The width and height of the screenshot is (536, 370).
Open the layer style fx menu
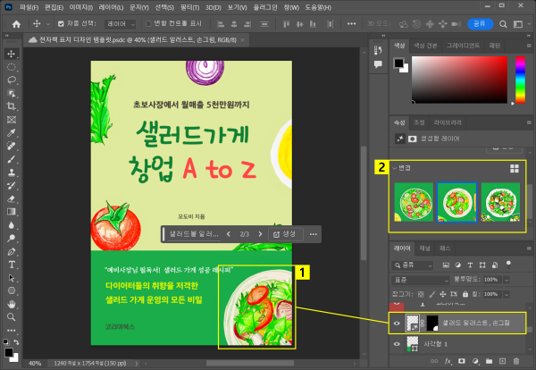(x=448, y=360)
